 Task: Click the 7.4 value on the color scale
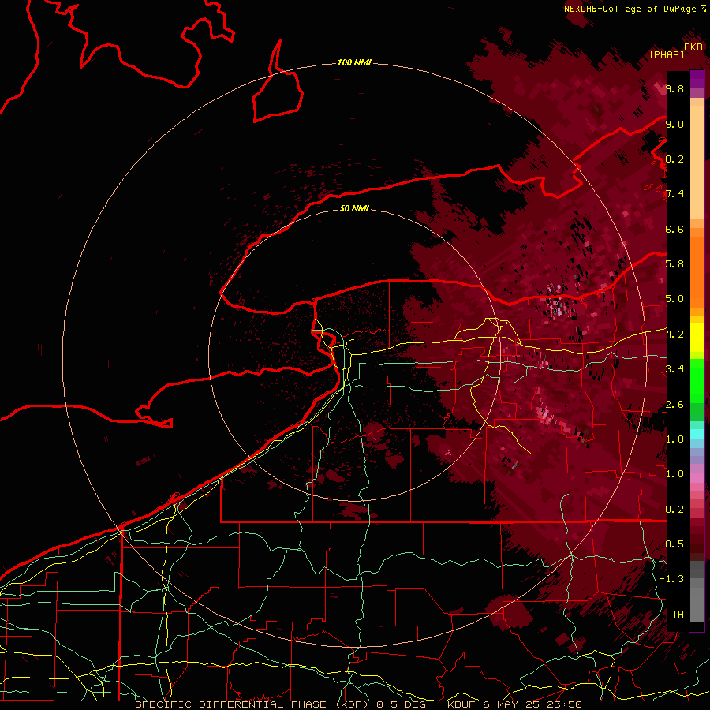pos(674,194)
